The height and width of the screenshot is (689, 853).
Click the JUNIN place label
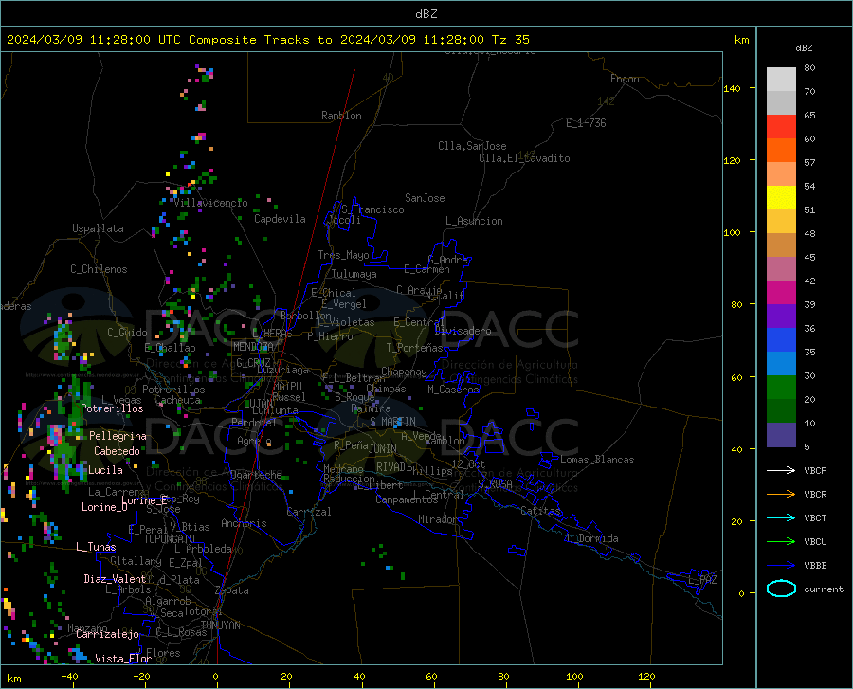(x=383, y=449)
